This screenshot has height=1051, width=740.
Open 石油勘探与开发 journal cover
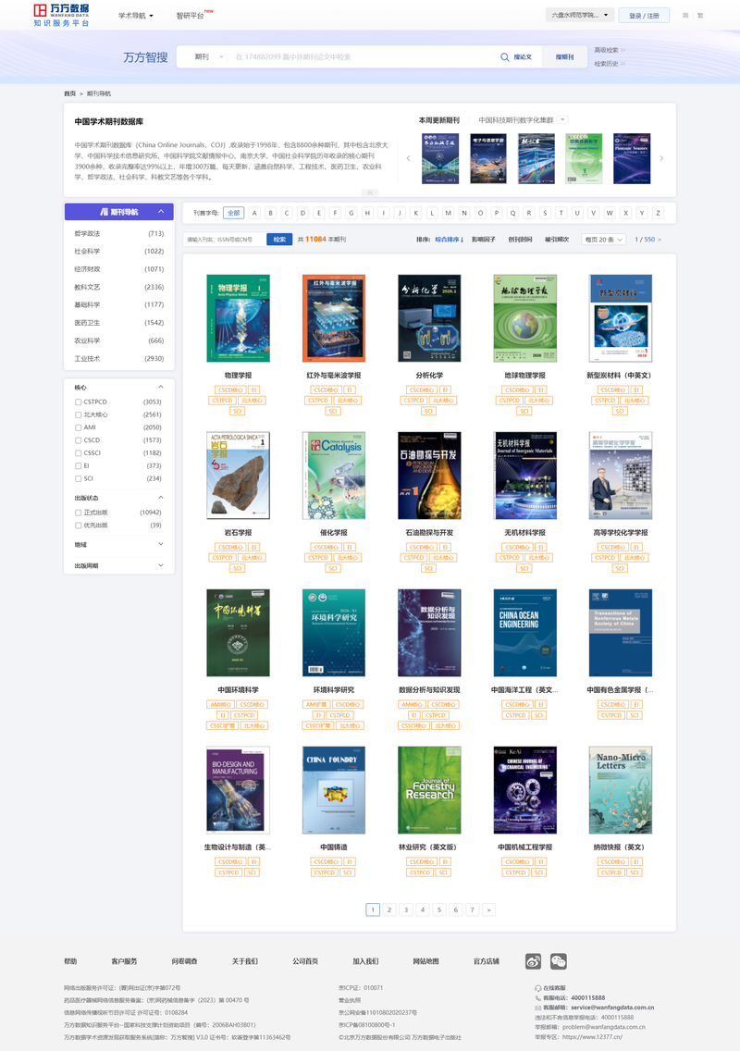pyautogui.click(x=429, y=476)
